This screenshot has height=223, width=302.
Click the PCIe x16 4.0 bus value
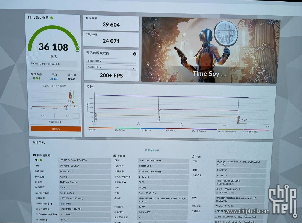tap(84, 171)
